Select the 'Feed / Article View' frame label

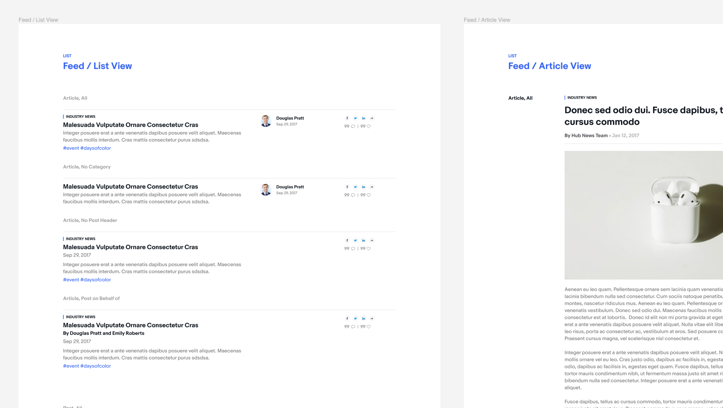click(487, 20)
